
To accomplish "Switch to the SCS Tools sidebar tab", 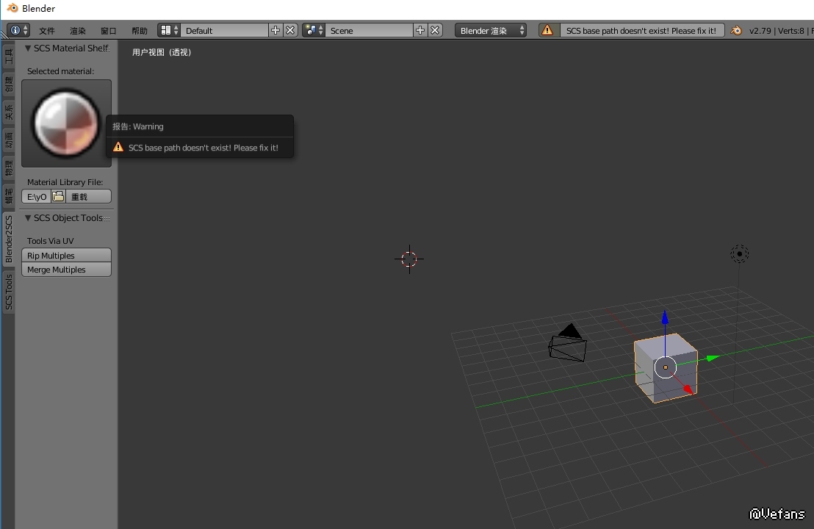I will click(9, 292).
